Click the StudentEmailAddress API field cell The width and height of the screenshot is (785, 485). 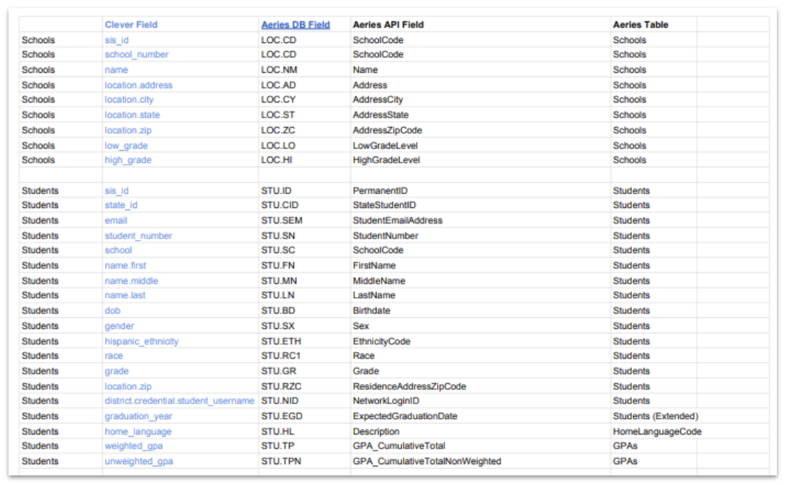[x=397, y=221]
